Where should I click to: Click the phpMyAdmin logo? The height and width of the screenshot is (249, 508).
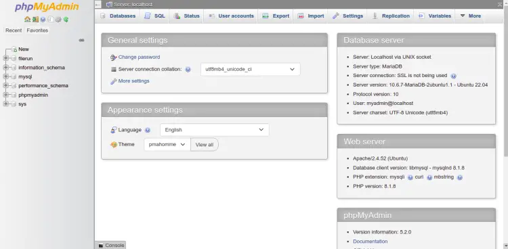[47, 7]
